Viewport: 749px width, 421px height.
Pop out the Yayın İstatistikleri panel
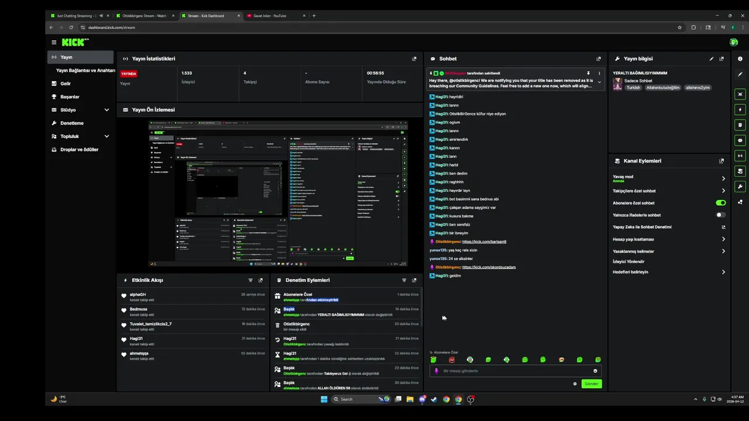tap(414, 58)
